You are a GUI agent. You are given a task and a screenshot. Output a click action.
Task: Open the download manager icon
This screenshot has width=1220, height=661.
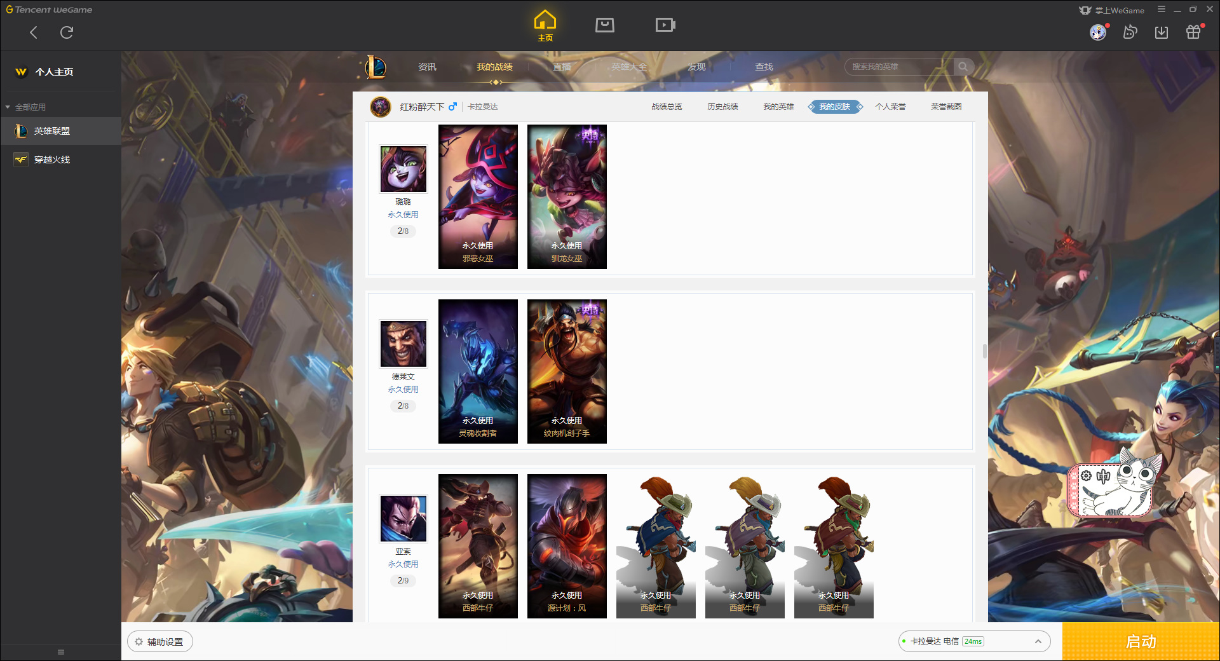(1162, 32)
